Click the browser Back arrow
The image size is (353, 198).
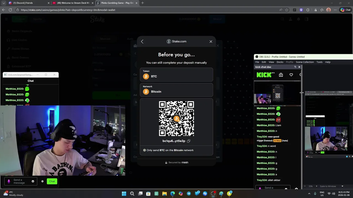coord(4,10)
